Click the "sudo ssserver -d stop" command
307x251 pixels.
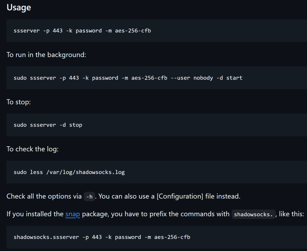(x=48, y=125)
